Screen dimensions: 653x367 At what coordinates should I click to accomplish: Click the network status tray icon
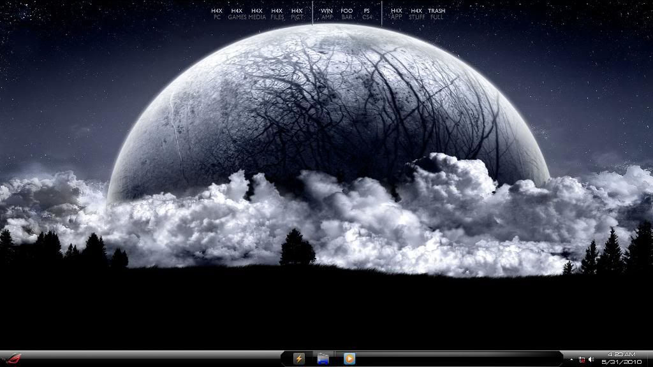[582, 359]
